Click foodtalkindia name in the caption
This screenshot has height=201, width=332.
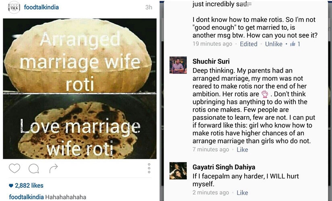[x=26, y=197]
